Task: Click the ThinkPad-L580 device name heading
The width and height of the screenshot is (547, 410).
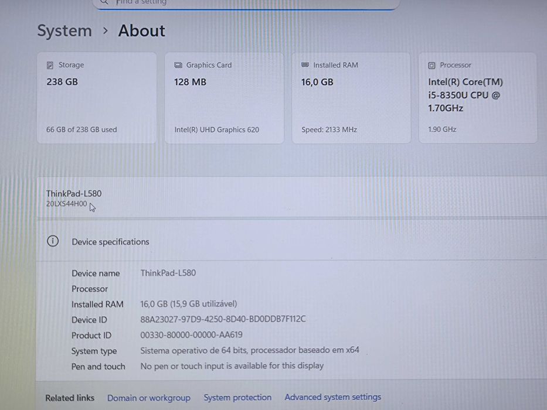Action: tap(74, 193)
